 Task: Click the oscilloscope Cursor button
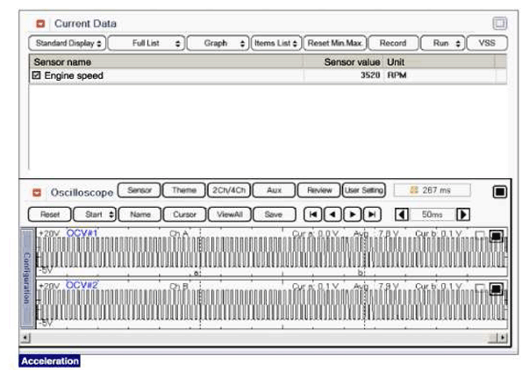pyautogui.click(x=184, y=213)
